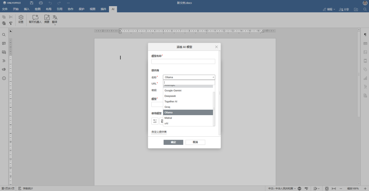Click the Print icon in title bar
This screenshot has height=191, width=369.
point(41,3)
